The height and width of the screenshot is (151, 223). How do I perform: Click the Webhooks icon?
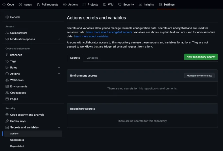point(7,80)
